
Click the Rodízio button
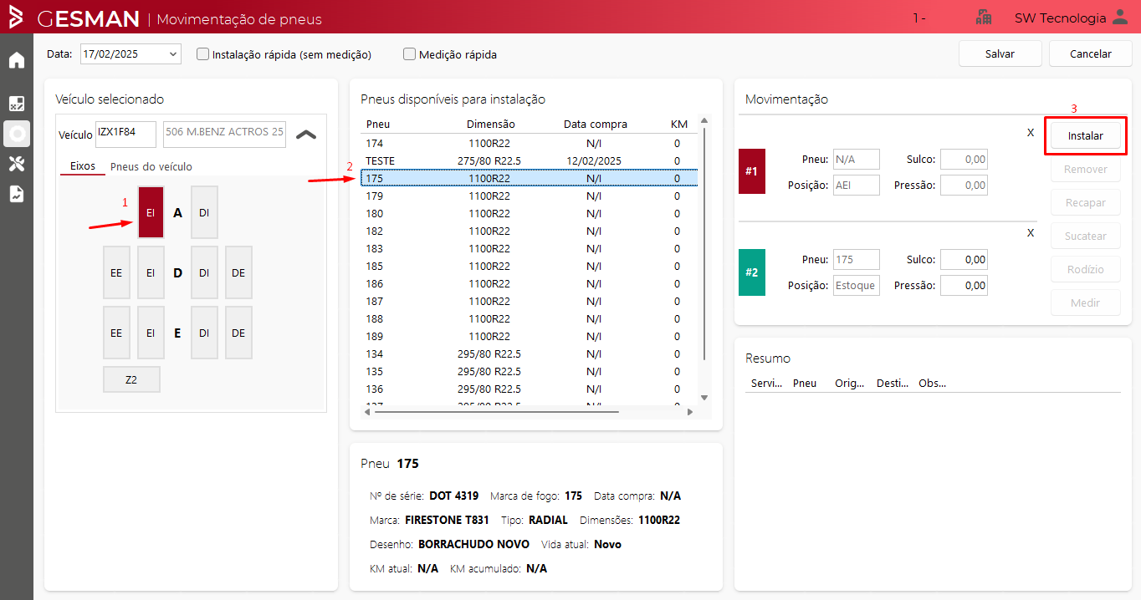tap(1086, 269)
